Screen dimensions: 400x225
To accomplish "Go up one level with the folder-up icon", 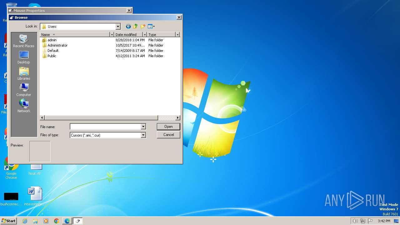I will click(x=135, y=27).
